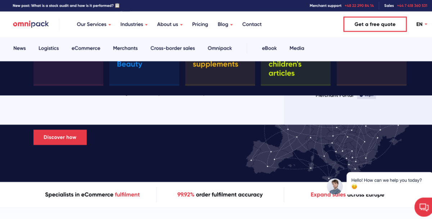Viewport: 432px width, 219px height.
Task: Select the News blog category
Action: pyautogui.click(x=19, y=48)
